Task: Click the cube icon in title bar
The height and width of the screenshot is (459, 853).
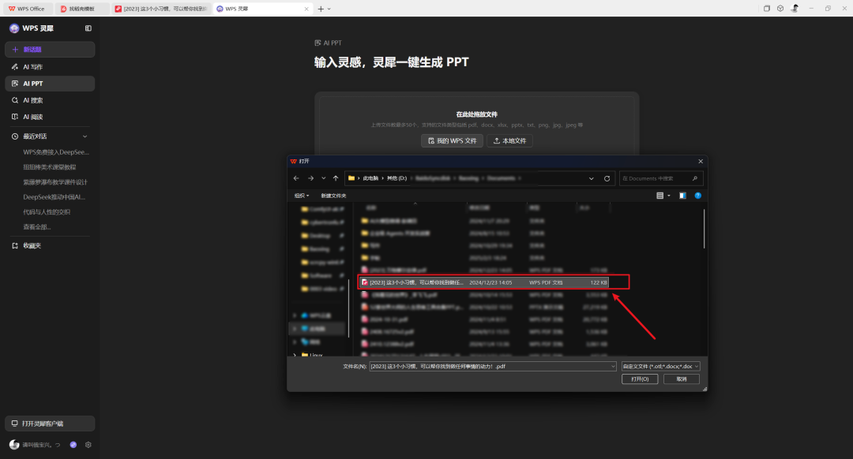Action: point(780,9)
